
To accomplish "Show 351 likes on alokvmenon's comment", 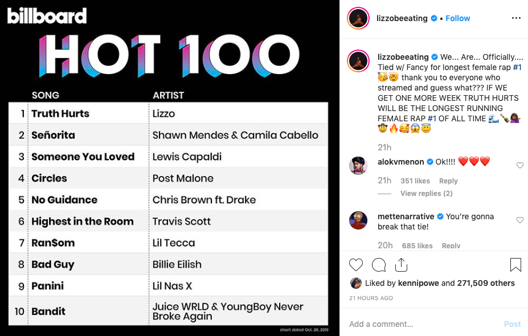I will tap(415, 181).
